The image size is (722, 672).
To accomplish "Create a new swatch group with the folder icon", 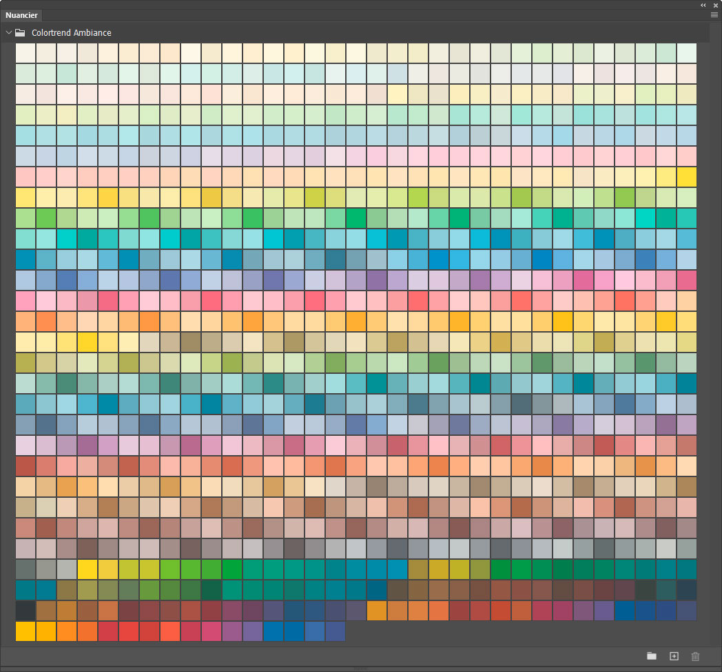I will click(652, 656).
